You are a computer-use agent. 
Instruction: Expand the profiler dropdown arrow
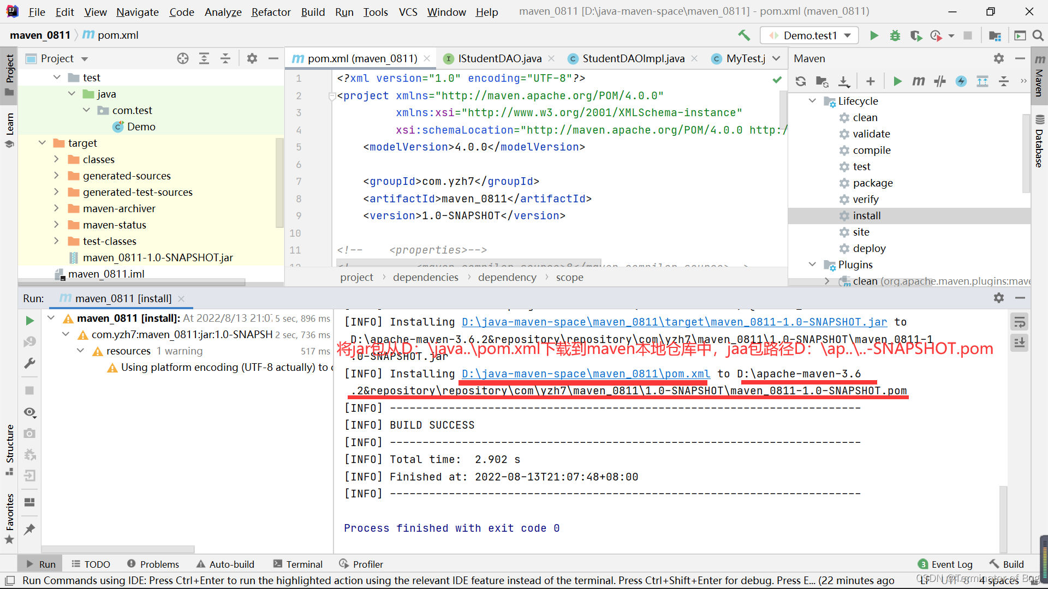tap(951, 35)
